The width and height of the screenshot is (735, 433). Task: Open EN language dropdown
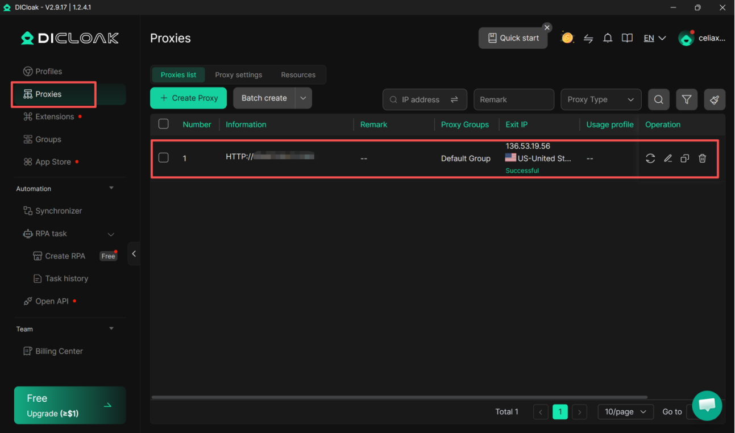click(654, 38)
